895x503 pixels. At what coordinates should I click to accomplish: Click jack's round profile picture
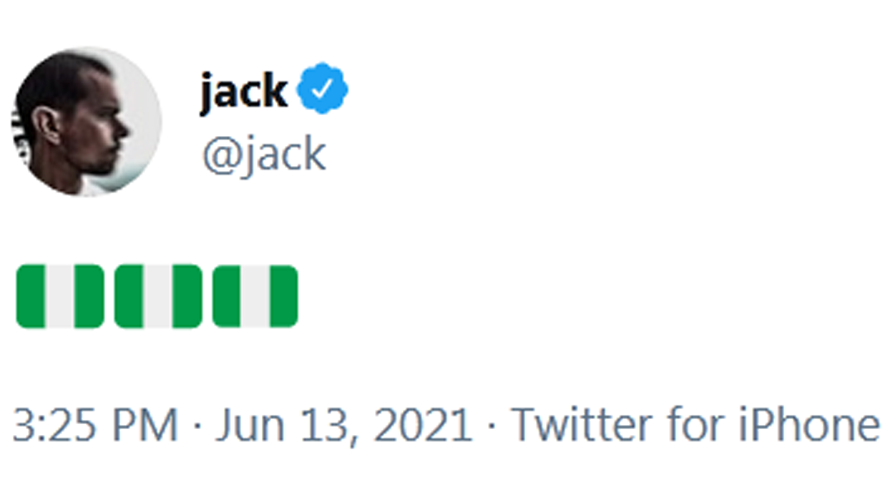pyautogui.click(x=87, y=122)
